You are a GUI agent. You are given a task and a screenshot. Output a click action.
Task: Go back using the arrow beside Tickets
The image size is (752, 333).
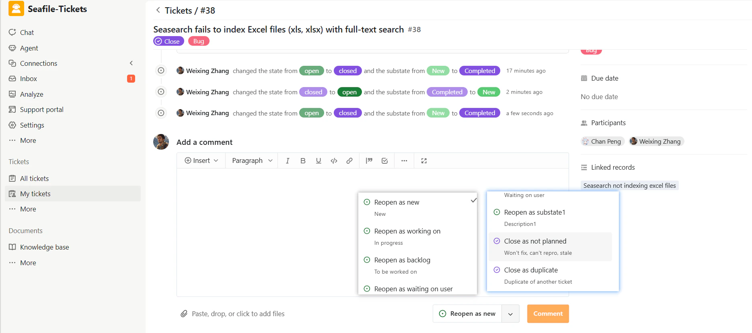[158, 10]
